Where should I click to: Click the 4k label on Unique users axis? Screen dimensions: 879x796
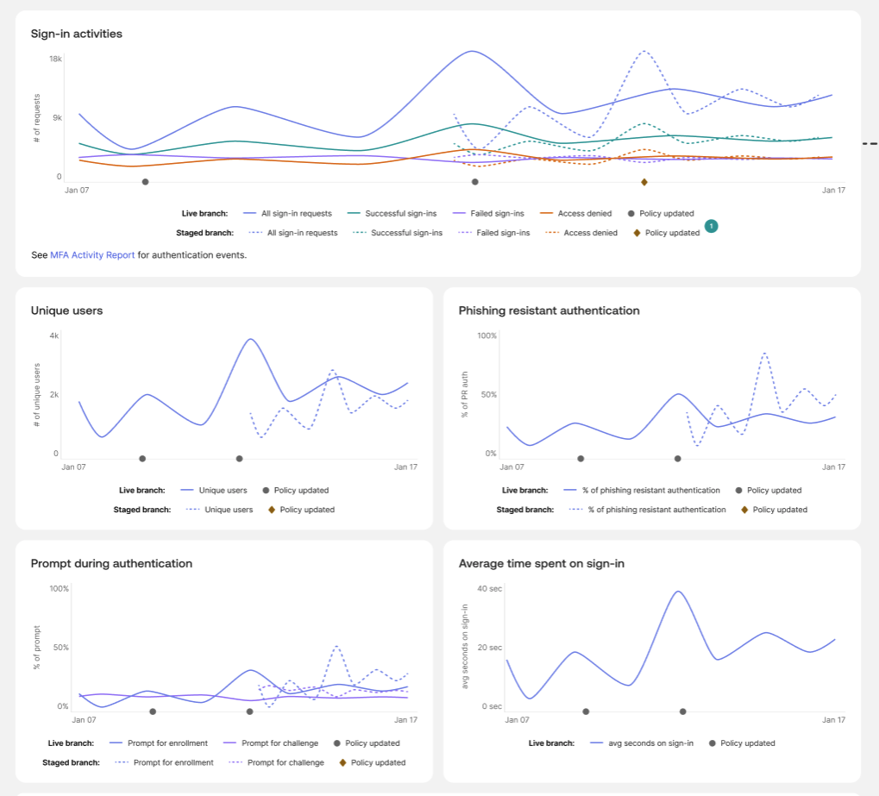click(x=53, y=335)
